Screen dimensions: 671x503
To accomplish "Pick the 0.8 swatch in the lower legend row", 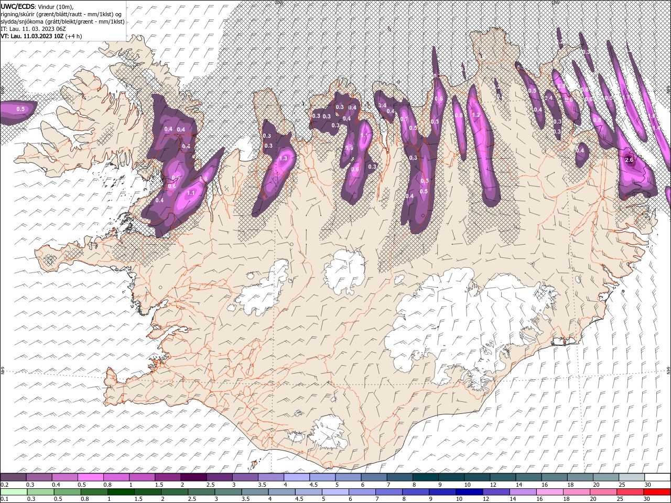I will [x=94, y=492].
